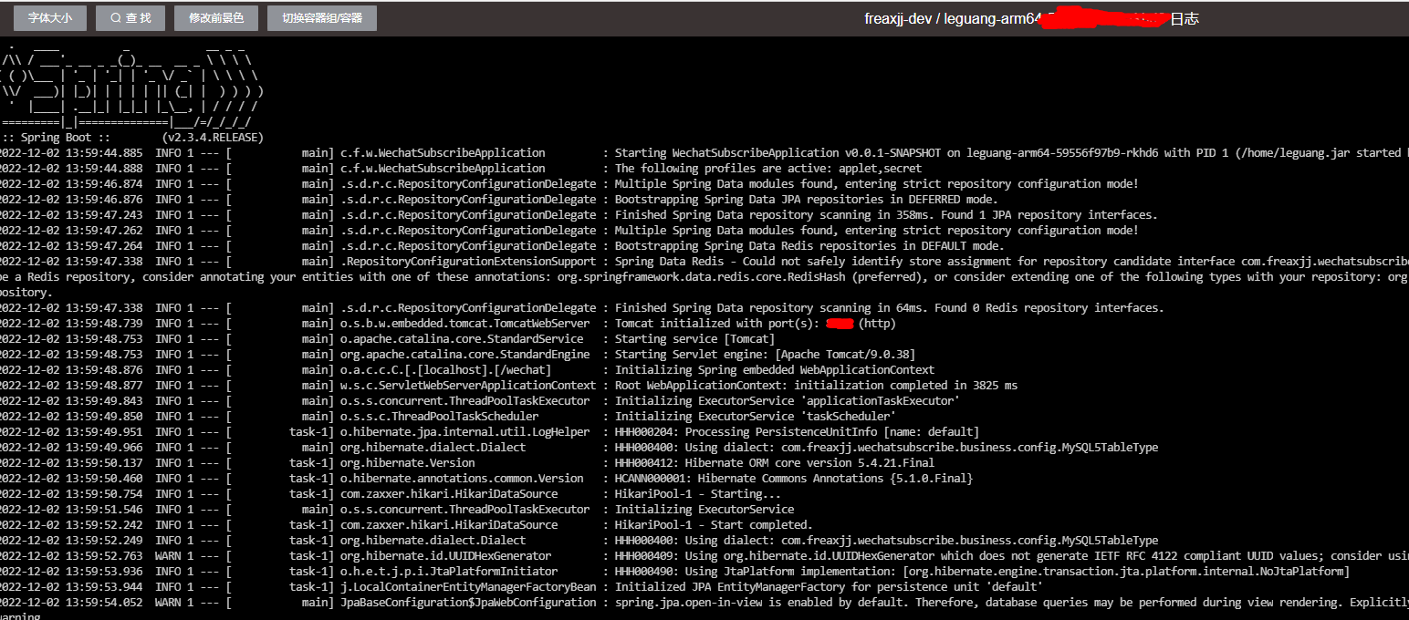1409x620 pixels.
Task: Click the 字体大小 font size button
Action: (x=50, y=18)
